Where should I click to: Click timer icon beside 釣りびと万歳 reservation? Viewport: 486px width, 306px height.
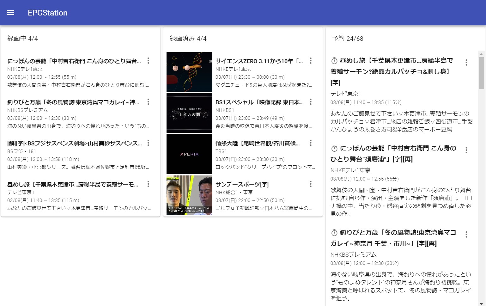[x=334, y=233]
